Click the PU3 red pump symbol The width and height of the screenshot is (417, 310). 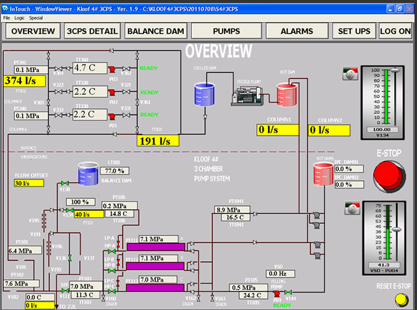click(112, 70)
